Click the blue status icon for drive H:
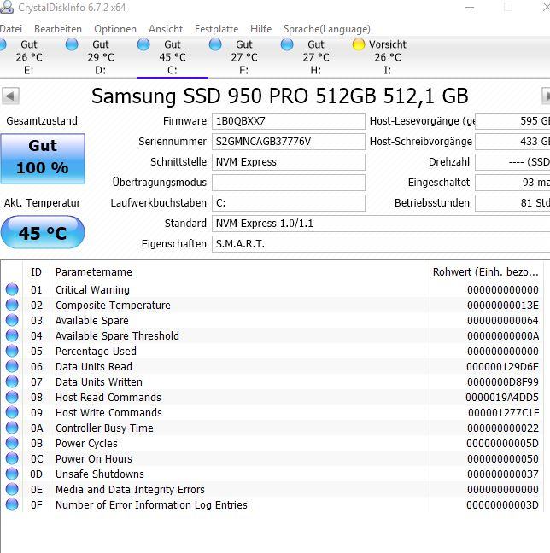Image resolution: width=550 pixels, height=553 pixels. pyautogui.click(x=287, y=44)
